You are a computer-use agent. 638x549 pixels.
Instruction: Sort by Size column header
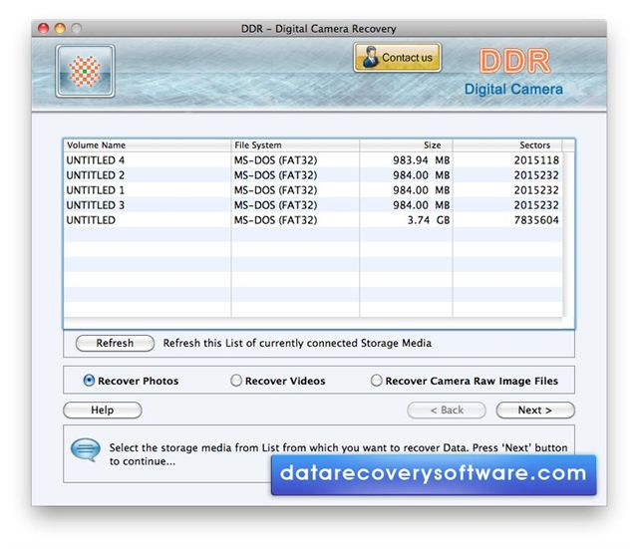coord(406,145)
